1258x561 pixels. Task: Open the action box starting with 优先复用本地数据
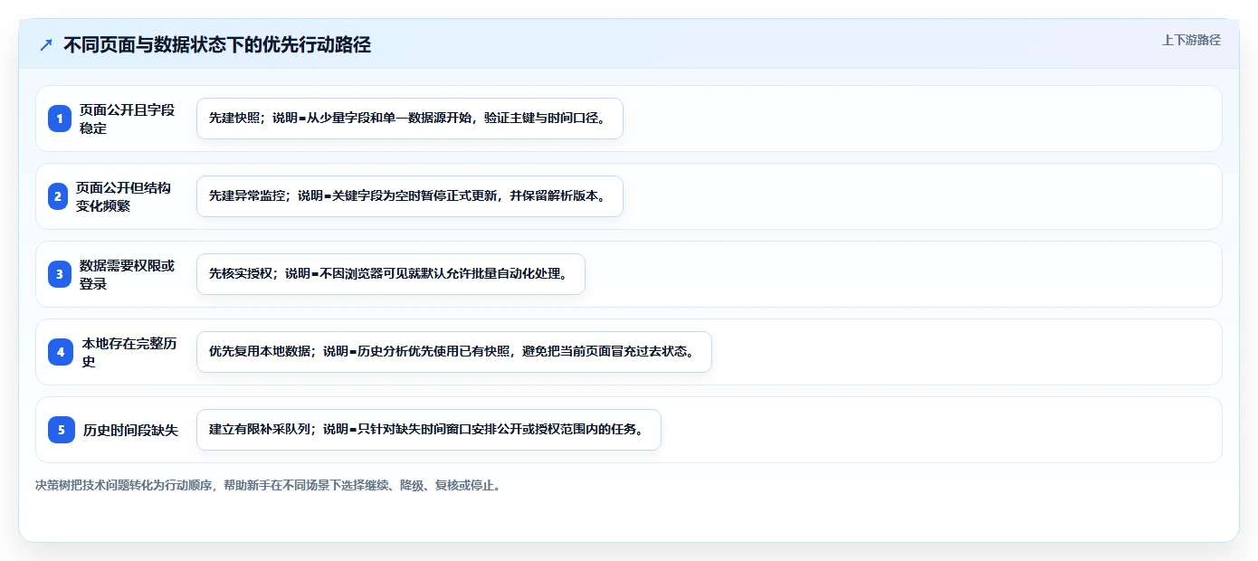pyautogui.click(x=454, y=352)
